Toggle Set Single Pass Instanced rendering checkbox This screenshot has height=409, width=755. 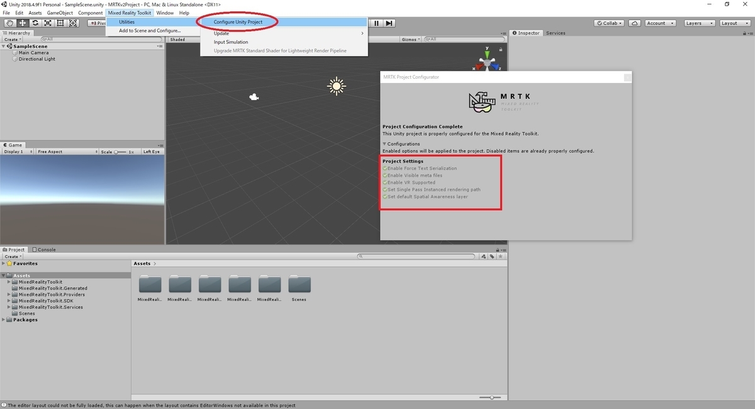click(x=385, y=189)
